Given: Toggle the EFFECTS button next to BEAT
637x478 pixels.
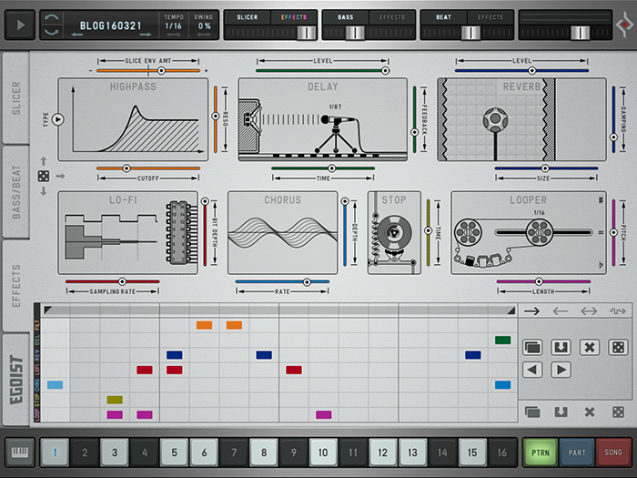Looking at the screenshot, I should coord(490,17).
